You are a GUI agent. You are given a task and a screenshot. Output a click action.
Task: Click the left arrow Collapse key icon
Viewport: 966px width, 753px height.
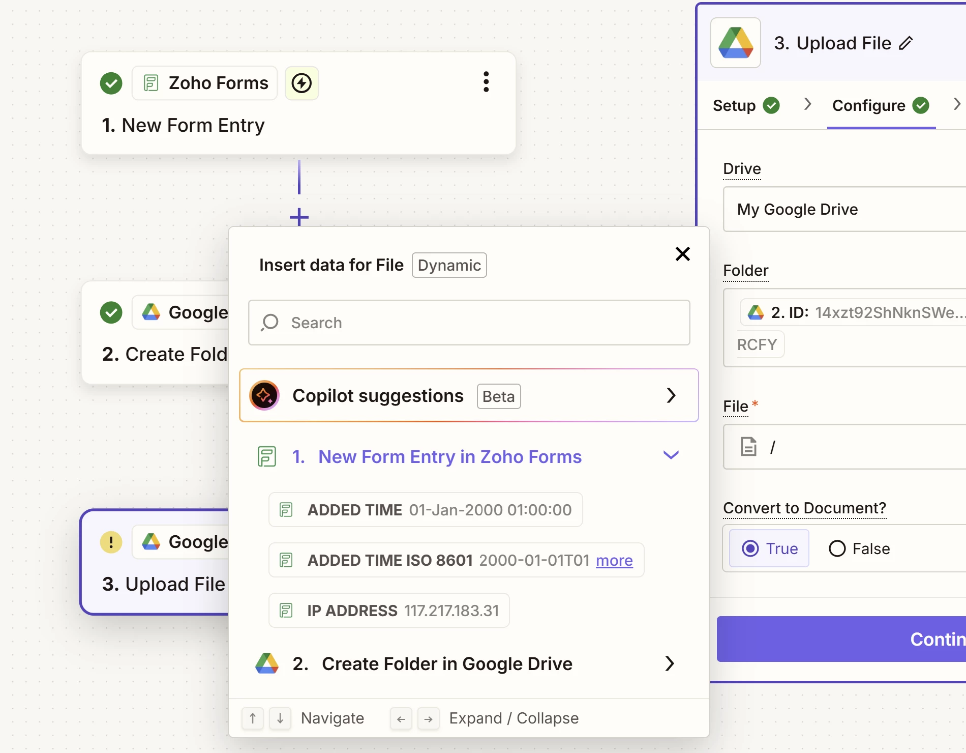point(401,718)
